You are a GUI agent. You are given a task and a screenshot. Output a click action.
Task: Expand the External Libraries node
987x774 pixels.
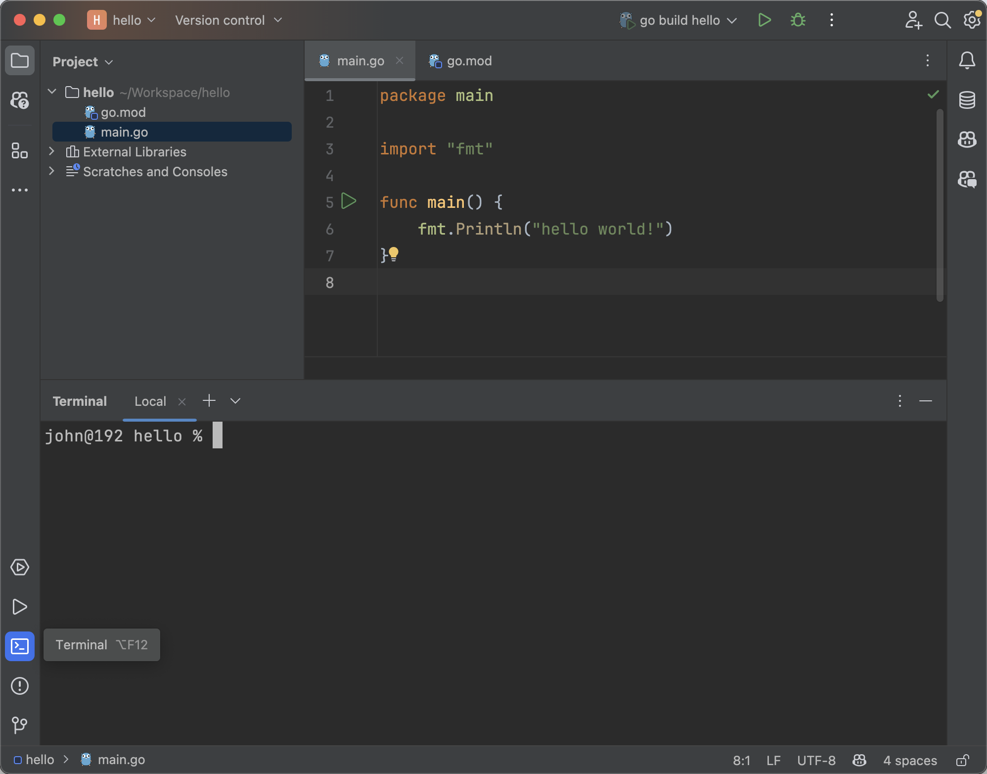pyautogui.click(x=51, y=151)
